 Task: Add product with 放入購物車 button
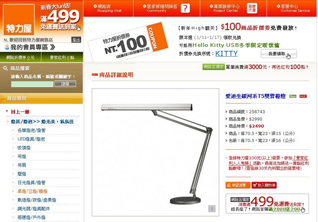(264, 185)
